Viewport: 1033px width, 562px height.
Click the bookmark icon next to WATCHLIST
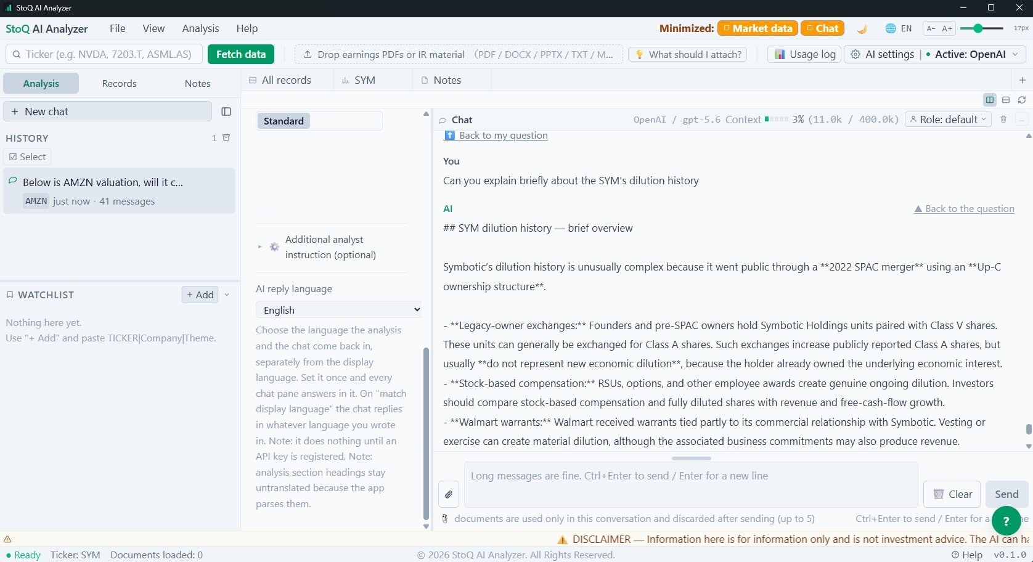(x=10, y=295)
